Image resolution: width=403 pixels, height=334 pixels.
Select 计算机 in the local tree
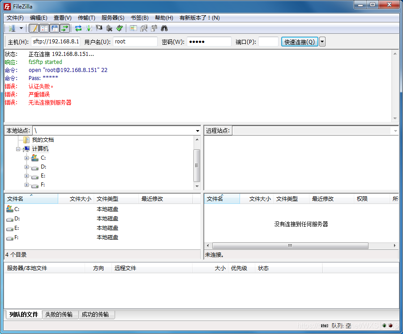click(40, 149)
